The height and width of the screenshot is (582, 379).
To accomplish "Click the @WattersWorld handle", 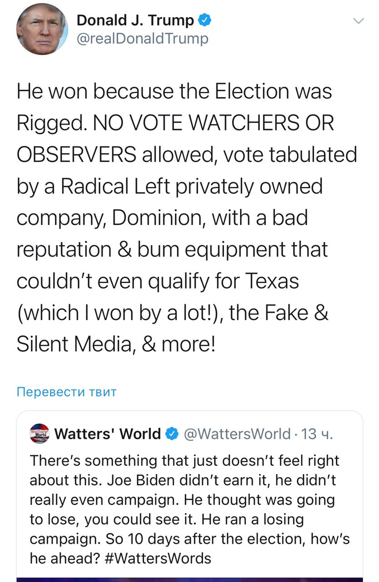I will [236, 434].
